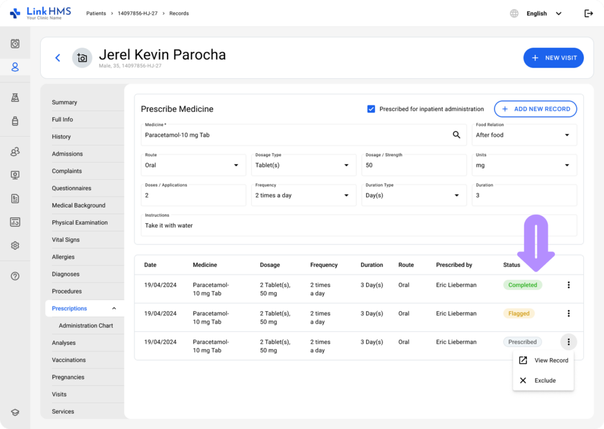Go back using the left arrow
The width and height of the screenshot is (604, 429).
(58, 58)
